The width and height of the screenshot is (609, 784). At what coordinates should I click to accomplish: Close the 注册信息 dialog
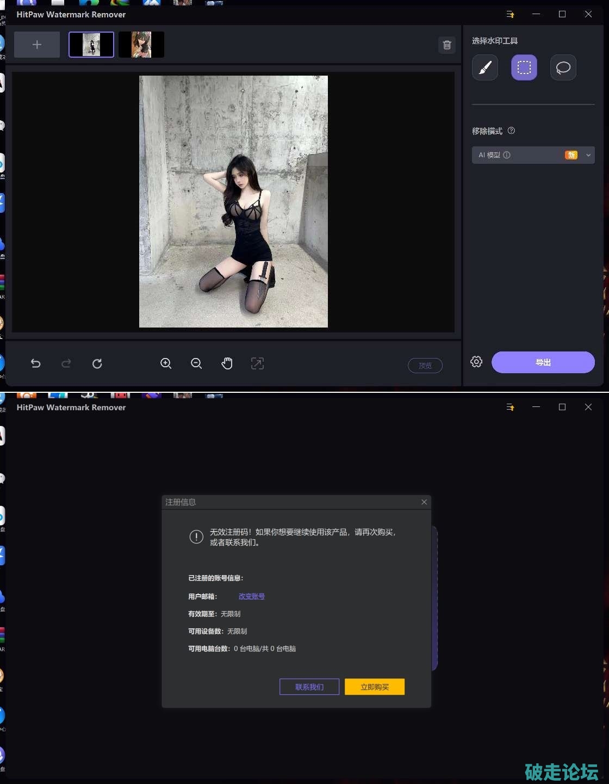pos(424,502)
